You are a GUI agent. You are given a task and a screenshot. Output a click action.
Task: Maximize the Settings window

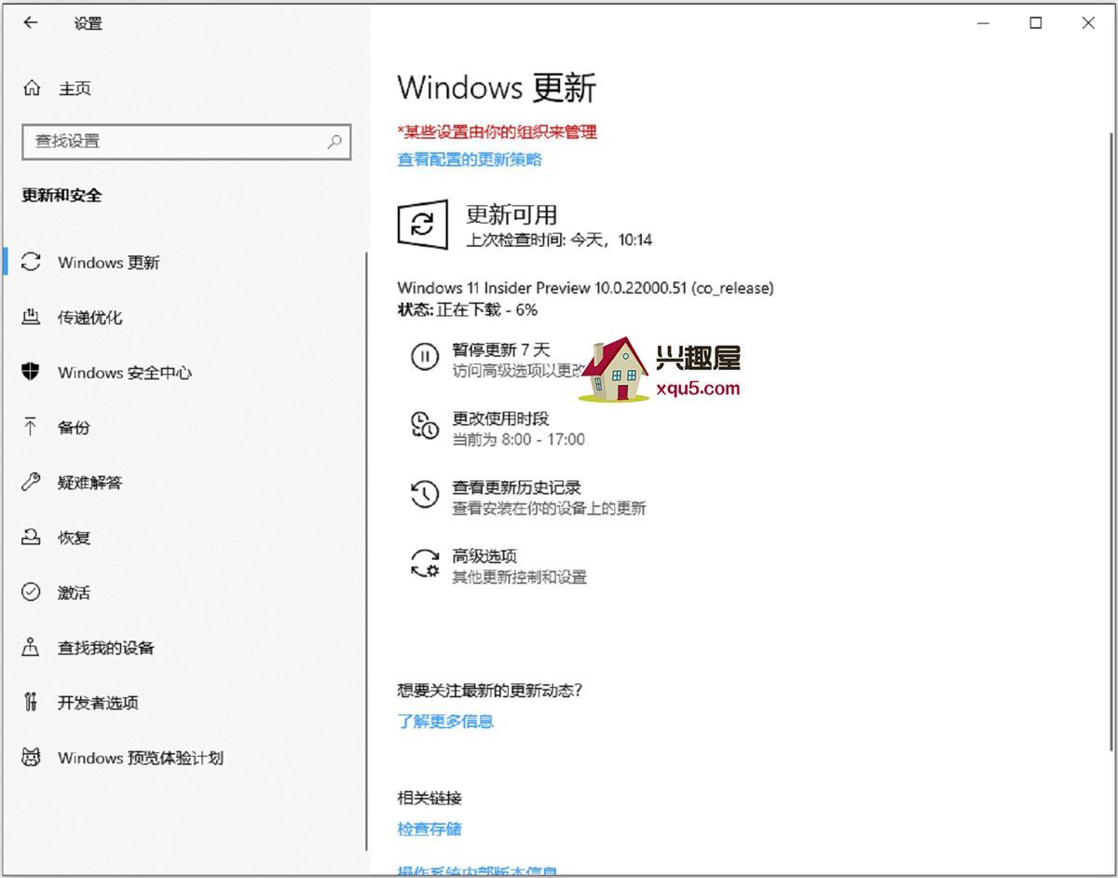click(1036, 23)
